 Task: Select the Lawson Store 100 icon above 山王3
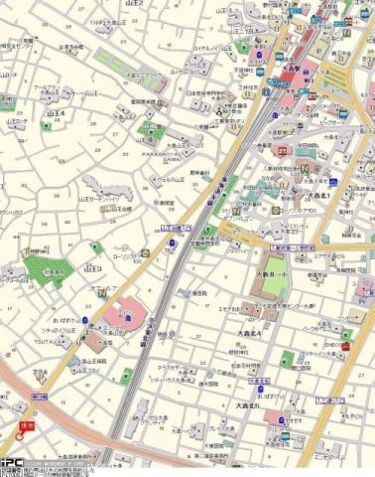coord(145,253)
